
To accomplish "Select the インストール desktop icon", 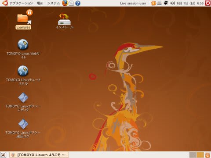I will [x=65, y=21].
